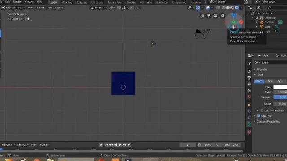Click the camera data icon in outliner
This screenshot has height=161, width=287.
[280, 22]
